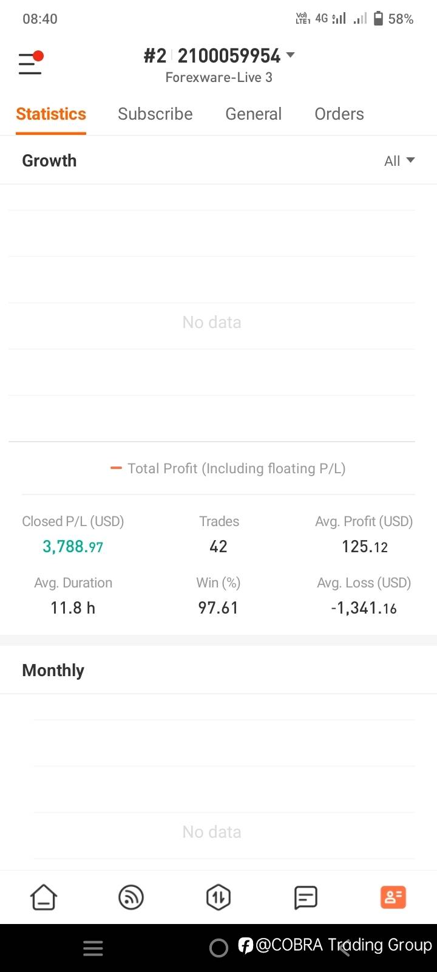The height and width of the screenshot is (972, 437).
Task: Open the trade arrows hexagon icon
Action: (218, 897)
